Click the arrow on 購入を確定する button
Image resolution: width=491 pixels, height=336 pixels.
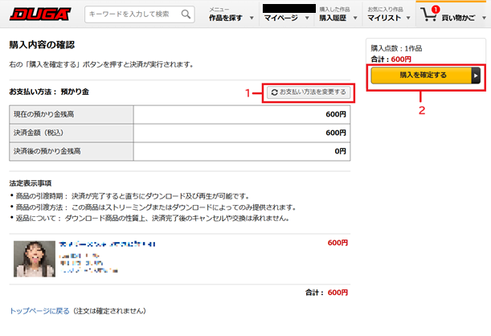coord(476,76)
